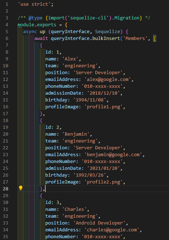
Task: Click the name value 'Benjamin'
Action: click(76, 134)
